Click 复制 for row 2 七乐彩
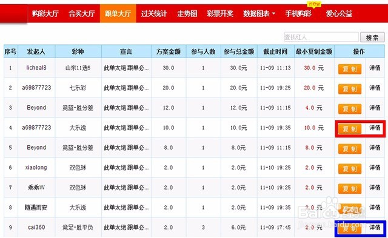The height and width of the screenshot is (238, 388). (350, 89)
